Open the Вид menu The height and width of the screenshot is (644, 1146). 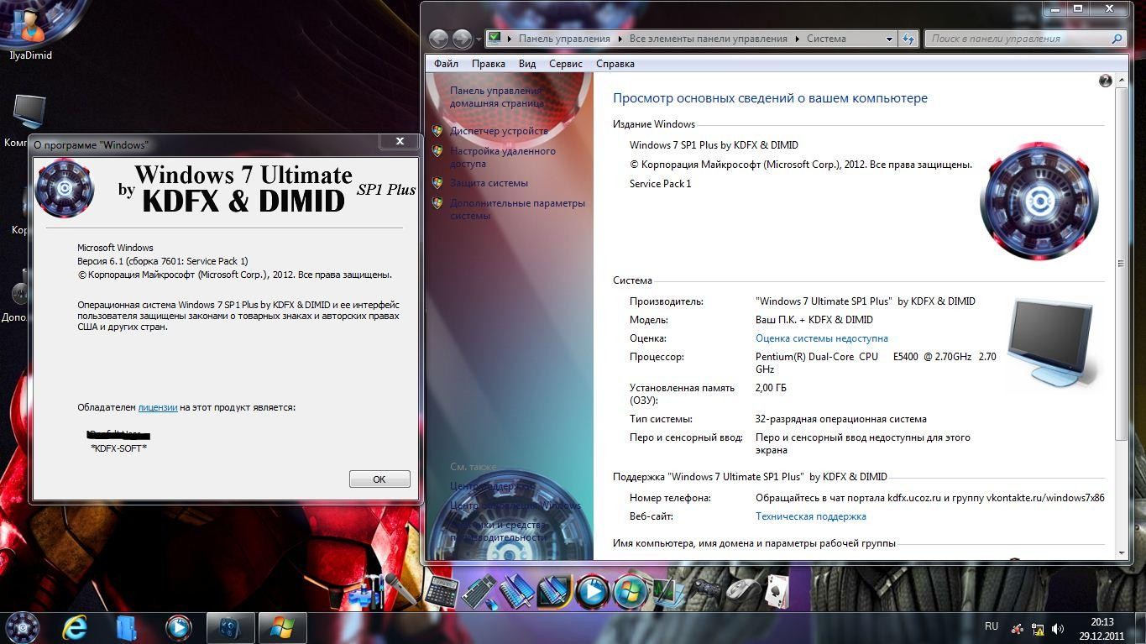tap(527, 64)
